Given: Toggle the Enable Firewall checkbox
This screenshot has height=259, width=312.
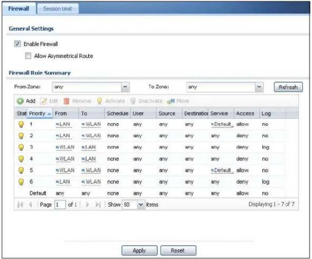Looking at the screenshot, I should (17, 44).
